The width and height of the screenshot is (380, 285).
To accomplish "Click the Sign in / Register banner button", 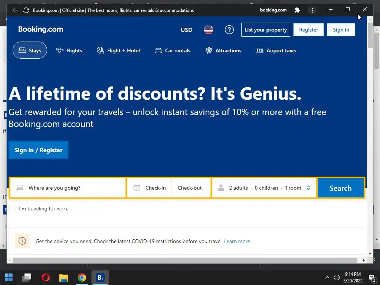I will [x=38, y=150].
